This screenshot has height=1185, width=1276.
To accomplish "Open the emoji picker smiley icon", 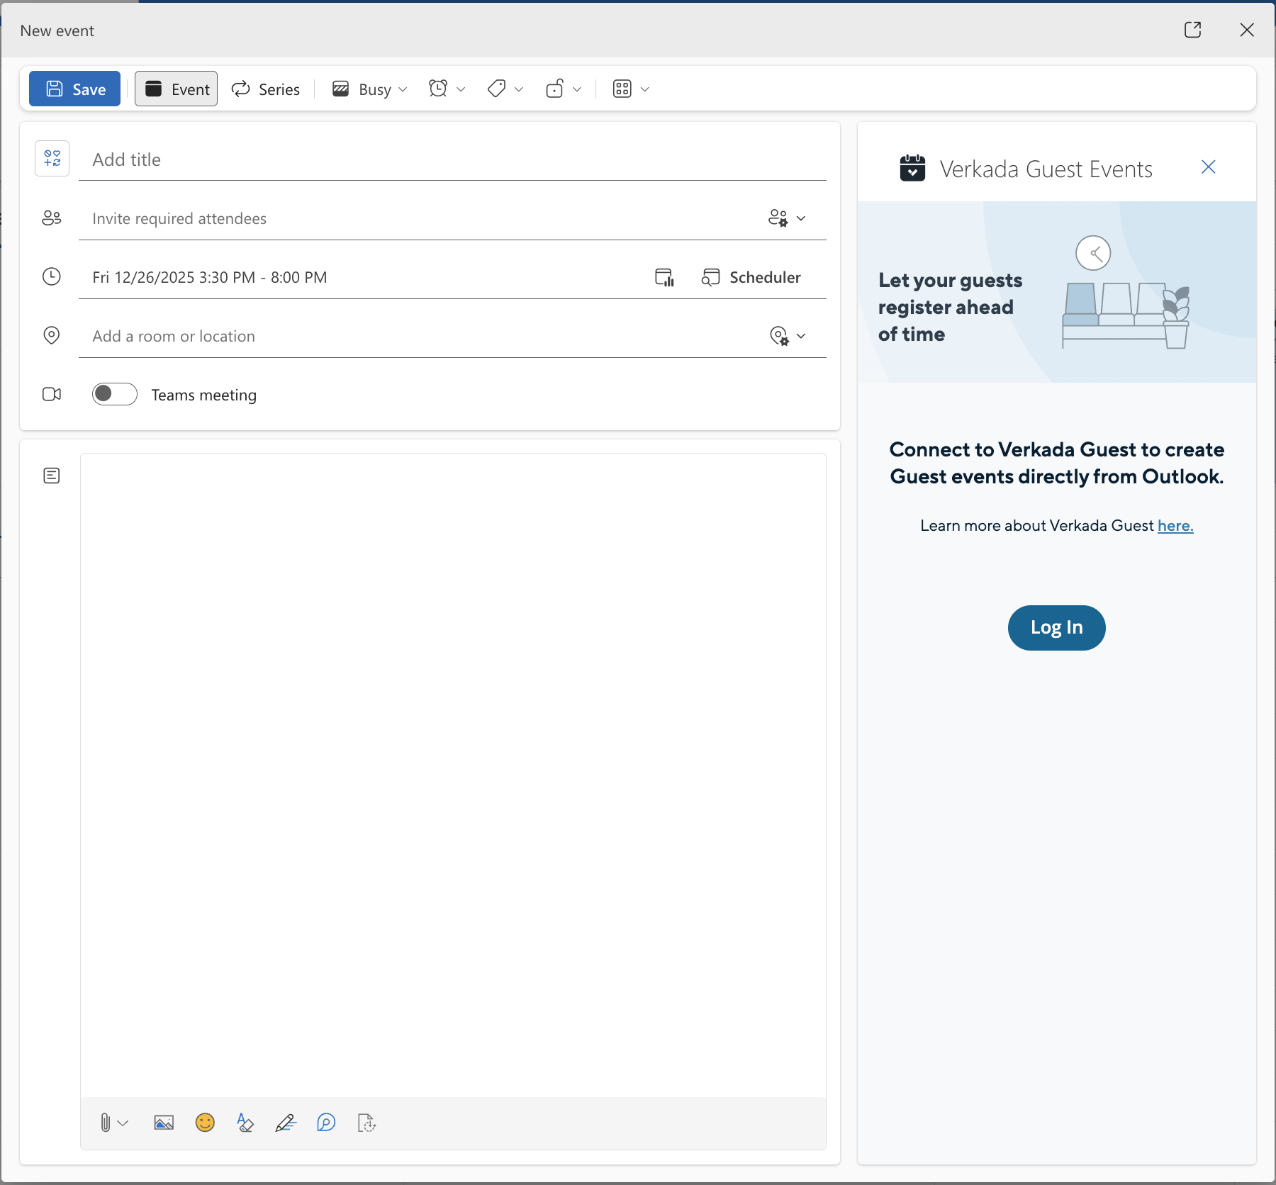I will point(205,1123).
